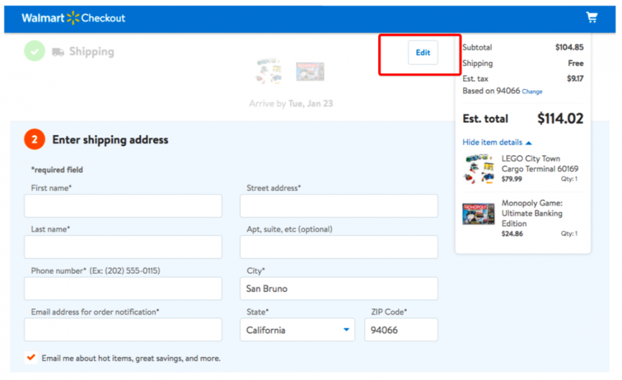Viewport: 622px width, 380px height.
Task: Click the *required field note
Action: [x=57, y=169]
